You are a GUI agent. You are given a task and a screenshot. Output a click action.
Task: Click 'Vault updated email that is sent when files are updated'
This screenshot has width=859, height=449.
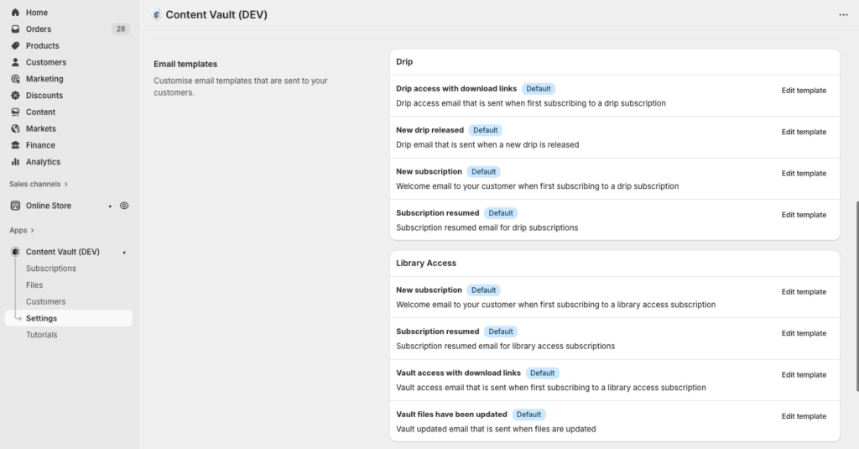pyautogui.click(x=496, y=429)
